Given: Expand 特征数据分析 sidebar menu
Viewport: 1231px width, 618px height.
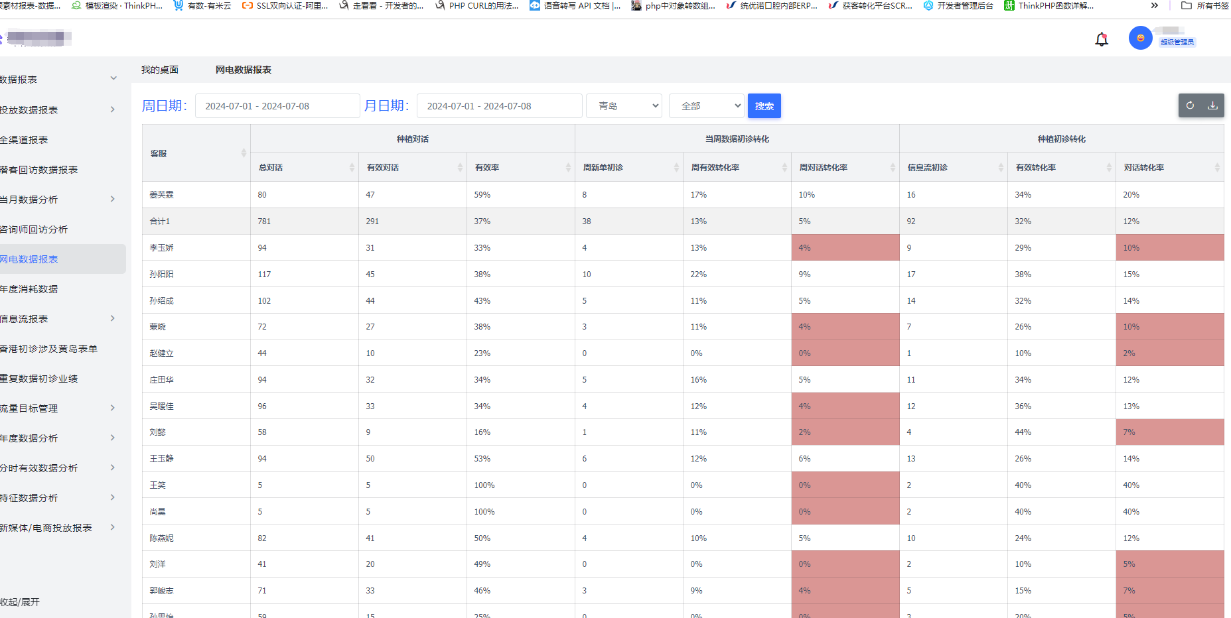Looking at the screenshot, I should pos(112,497).
